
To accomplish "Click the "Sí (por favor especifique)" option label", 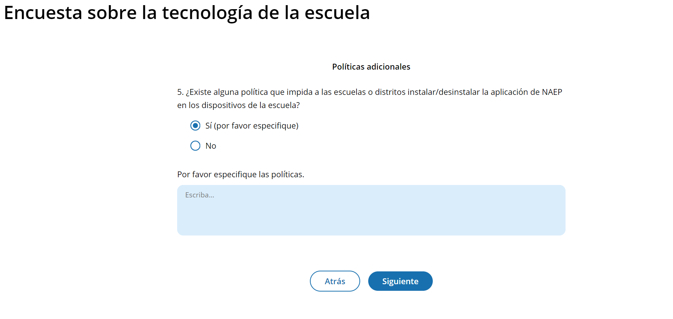I will tap(252, 126).
